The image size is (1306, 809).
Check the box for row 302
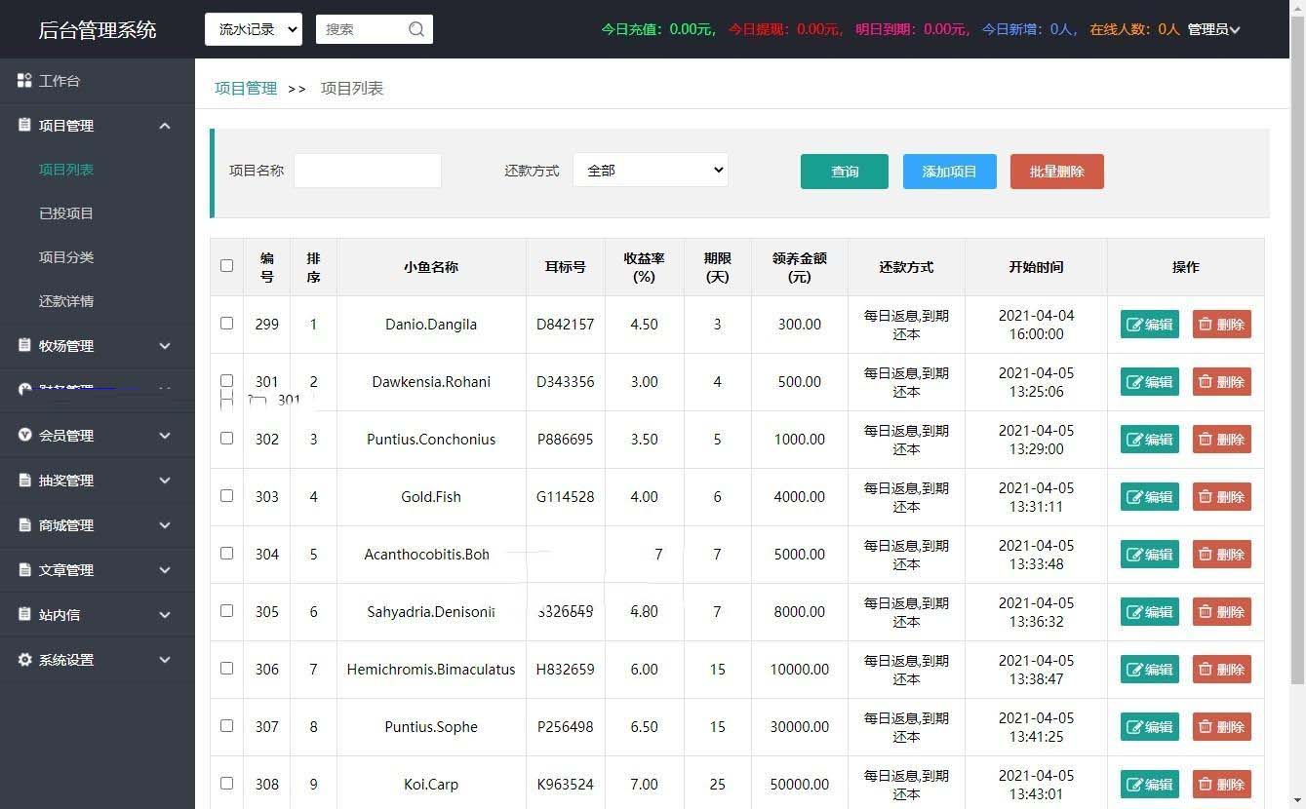[x=227, y=439]
